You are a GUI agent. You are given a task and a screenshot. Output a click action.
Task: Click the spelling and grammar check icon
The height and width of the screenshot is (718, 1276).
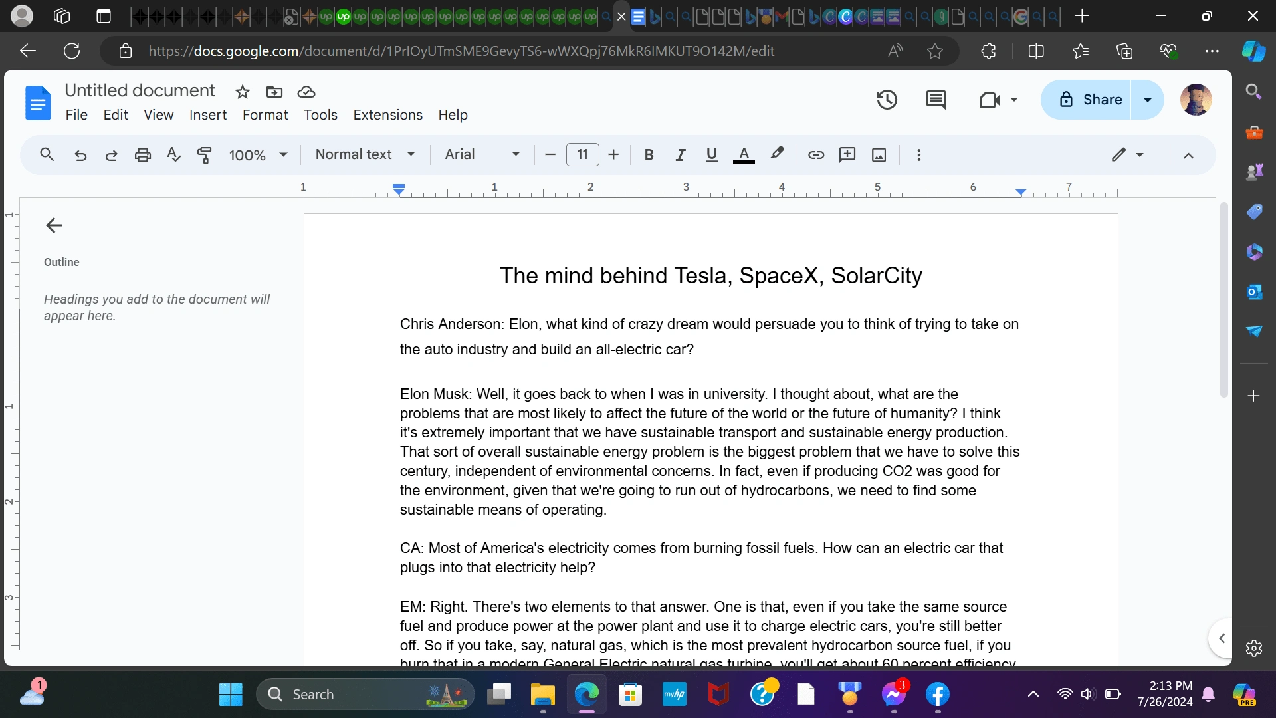coord(173,155)
